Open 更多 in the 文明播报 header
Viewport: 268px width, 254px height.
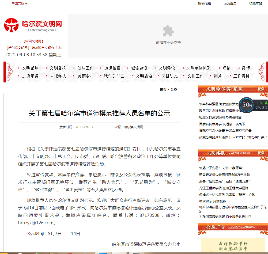261,153
